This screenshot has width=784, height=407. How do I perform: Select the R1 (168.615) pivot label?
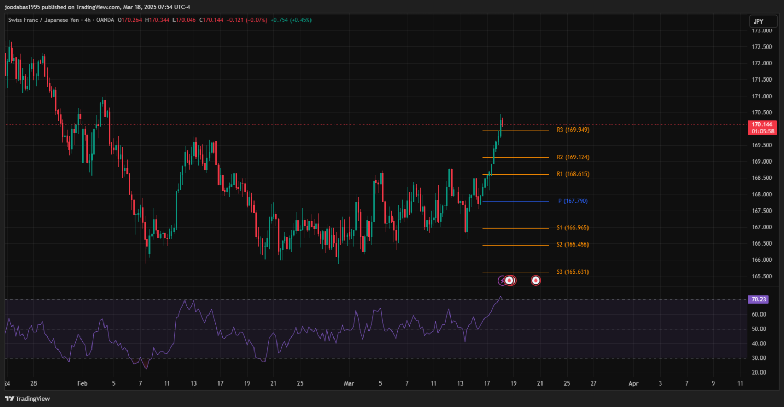[572, 174]
